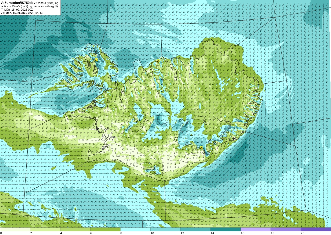Select the 2–4 m/s light green legend swatch

click(45, 229)
